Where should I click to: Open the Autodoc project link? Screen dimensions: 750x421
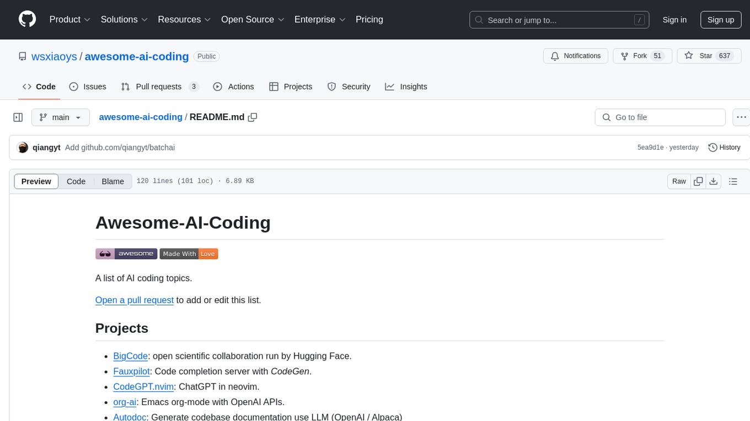click(130, 417)
